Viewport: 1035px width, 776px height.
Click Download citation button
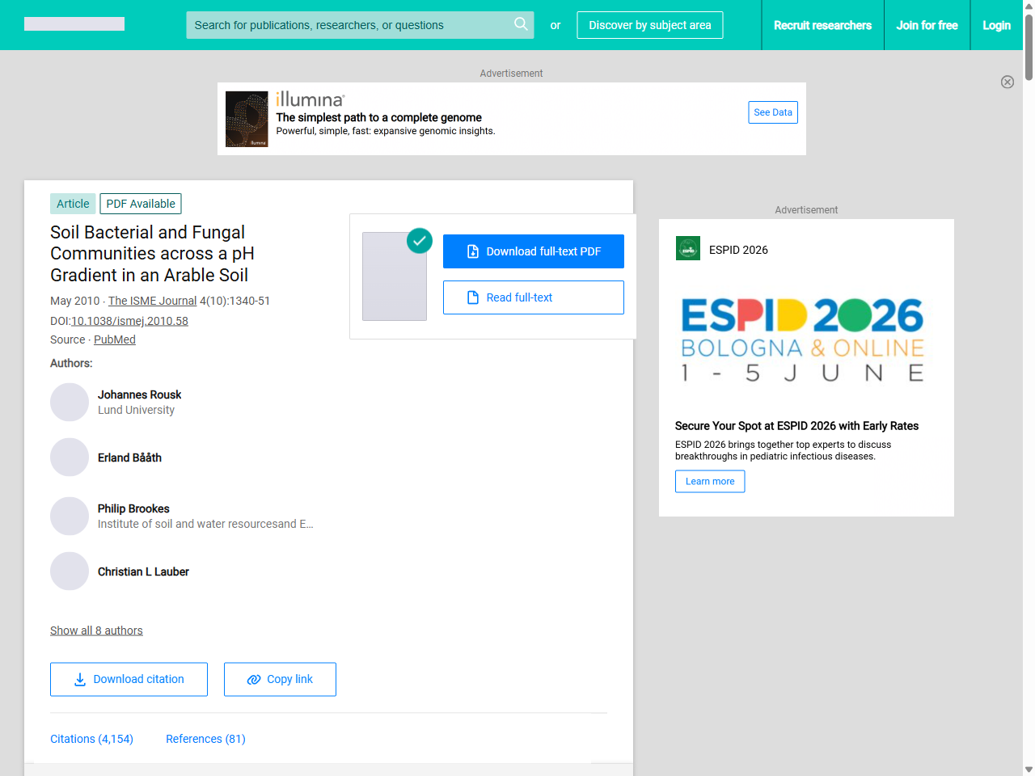(x=129, y=679)
